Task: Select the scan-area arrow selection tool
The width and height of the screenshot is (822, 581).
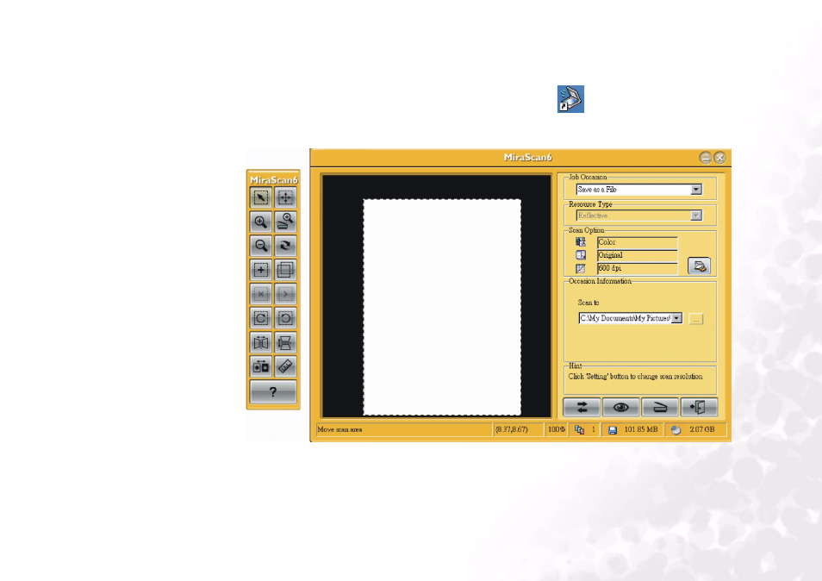Action: tap(260, 197)
